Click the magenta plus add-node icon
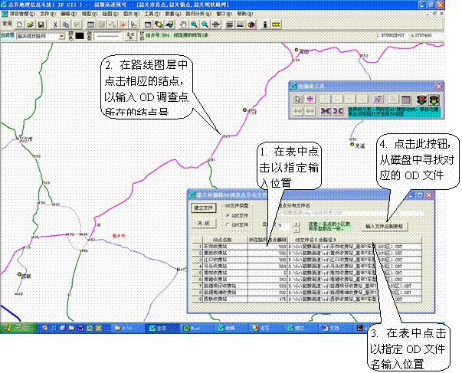 click(310, 99)
